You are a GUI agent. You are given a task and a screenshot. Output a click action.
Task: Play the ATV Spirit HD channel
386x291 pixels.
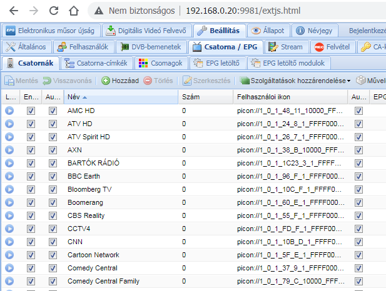(9, 137)
